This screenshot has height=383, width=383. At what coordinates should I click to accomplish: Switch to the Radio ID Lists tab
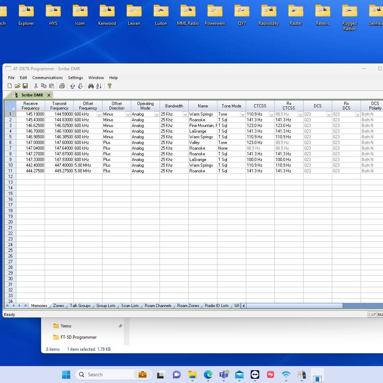click(217, 306)
